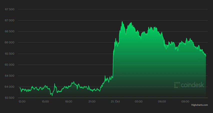Click the 12:00 time axis label

(x=22, y=101)
